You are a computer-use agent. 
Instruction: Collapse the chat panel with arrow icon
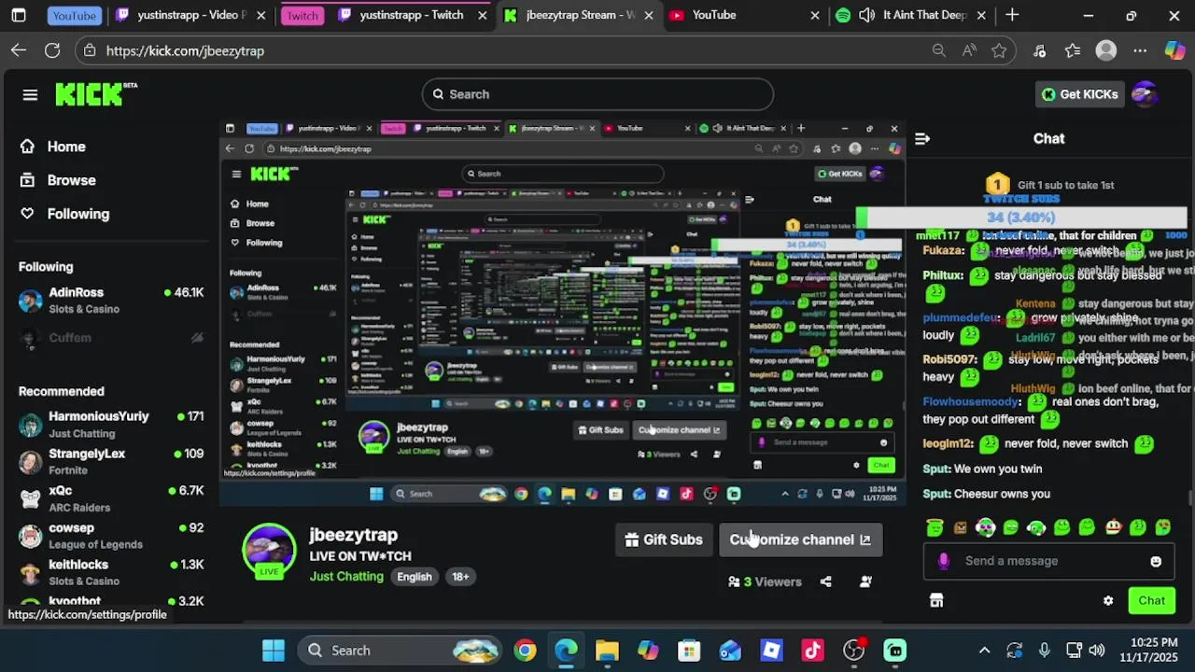tap(922, 138)
